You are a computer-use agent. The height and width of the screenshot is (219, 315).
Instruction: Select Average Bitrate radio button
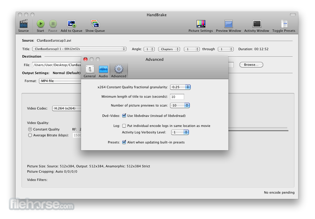point(30,135)
